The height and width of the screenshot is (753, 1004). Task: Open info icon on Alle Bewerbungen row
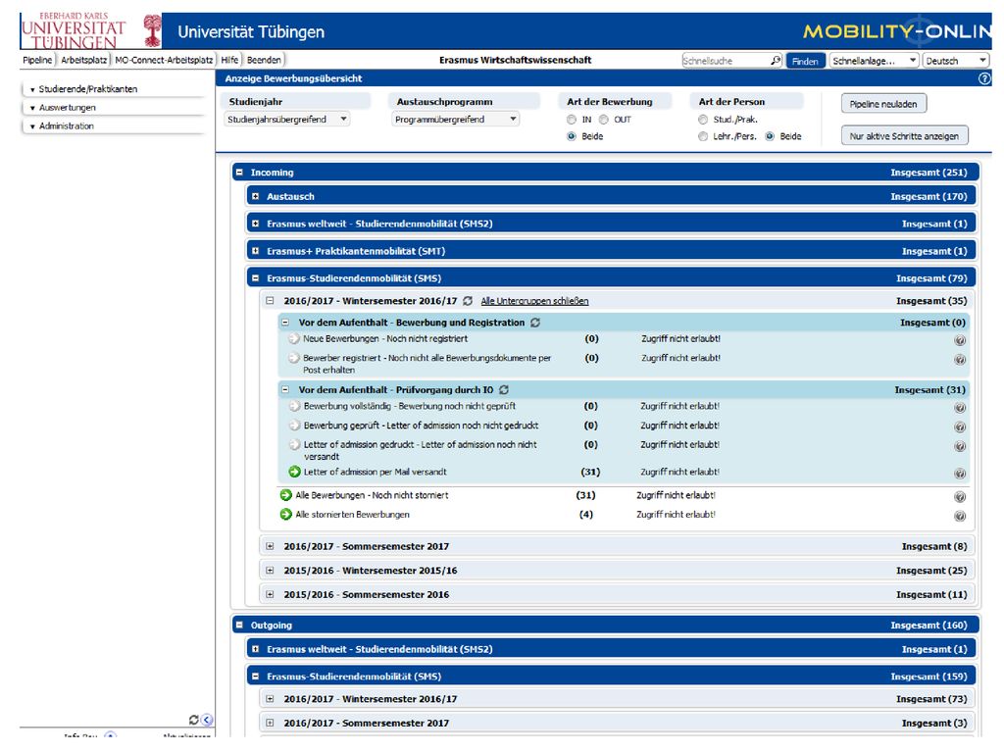[960, 497]
